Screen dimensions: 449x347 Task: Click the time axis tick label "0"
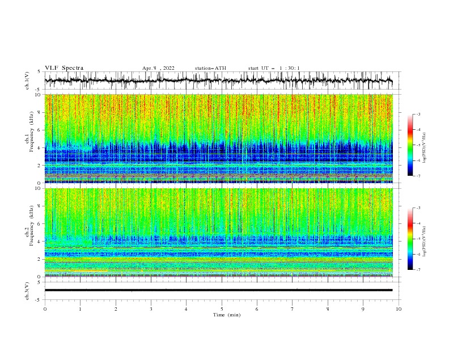pos(45,309)
